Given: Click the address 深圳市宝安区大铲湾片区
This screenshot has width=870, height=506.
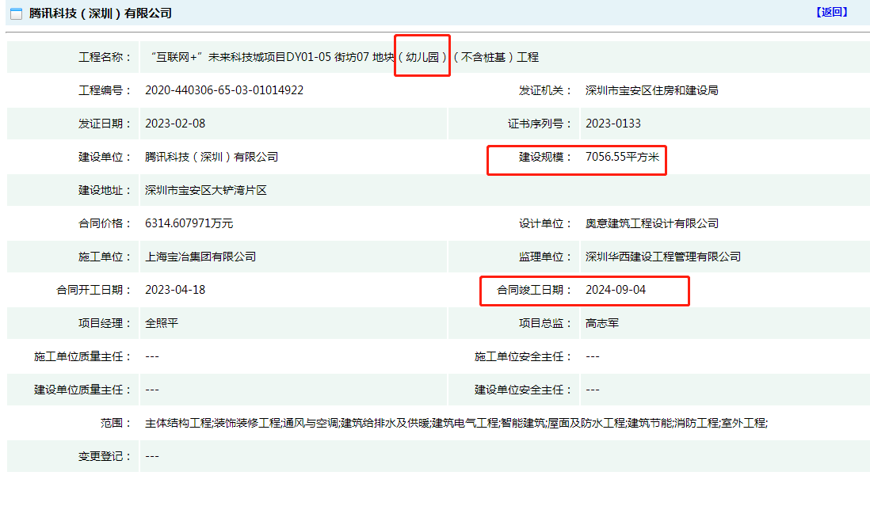Looking at the screenshot, I should [x=206, y=190].
